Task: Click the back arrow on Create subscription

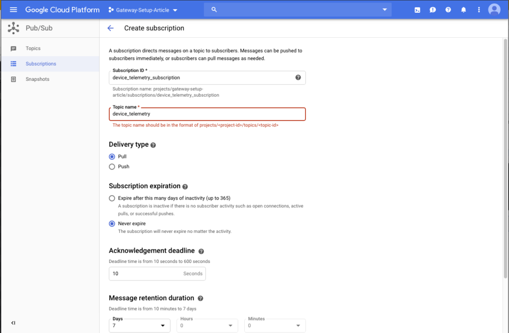Action: point(111,28)
